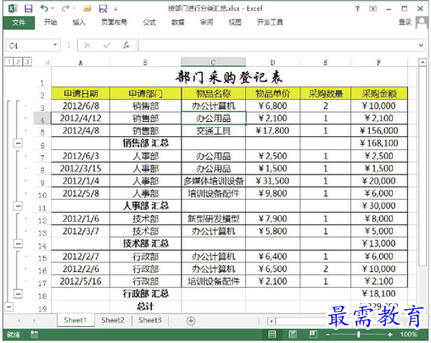Collapse the 行政部 汇总 outline group
Screen dimensions: 431x343
click(x=18, y=294)
